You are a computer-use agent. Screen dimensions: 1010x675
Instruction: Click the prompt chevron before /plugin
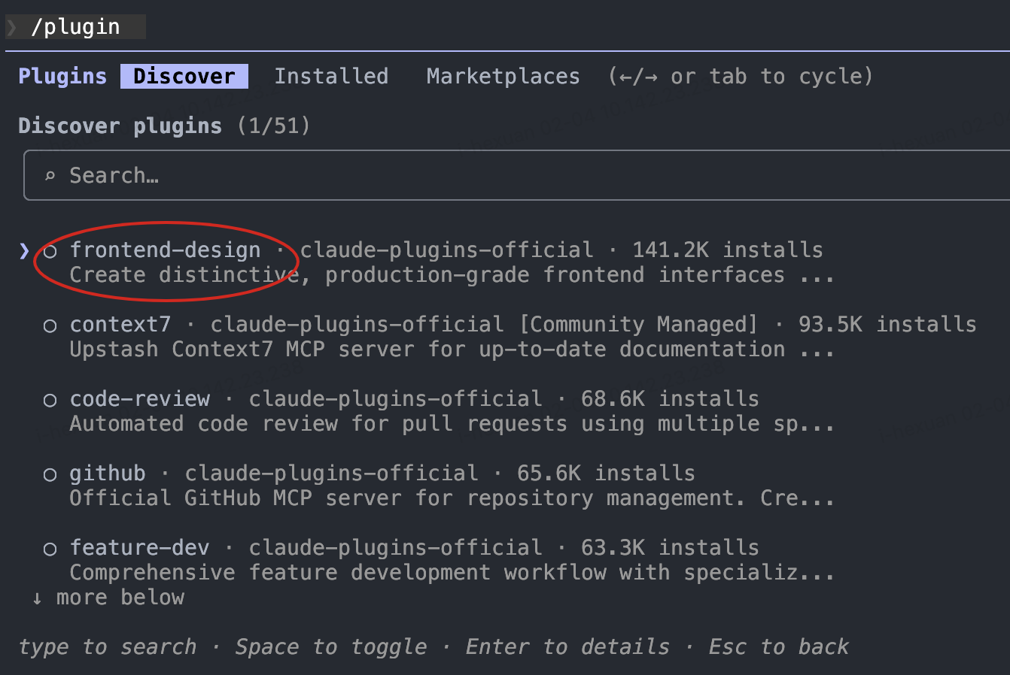click(12, 28)
